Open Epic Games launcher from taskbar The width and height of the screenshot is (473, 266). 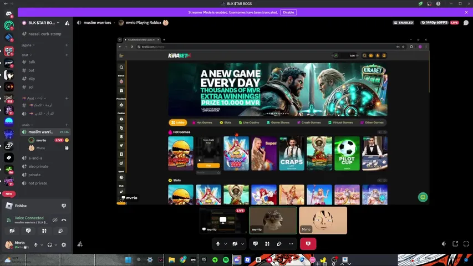[x=204, y=260]
